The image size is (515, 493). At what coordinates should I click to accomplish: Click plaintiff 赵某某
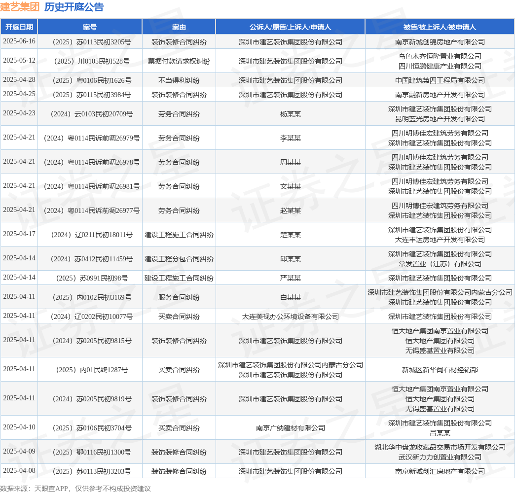[x=291, y=211]
